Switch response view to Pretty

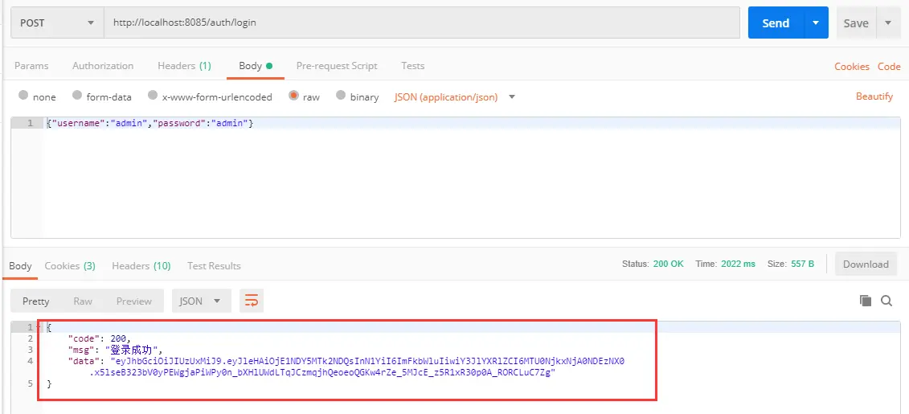click(36, 301)
